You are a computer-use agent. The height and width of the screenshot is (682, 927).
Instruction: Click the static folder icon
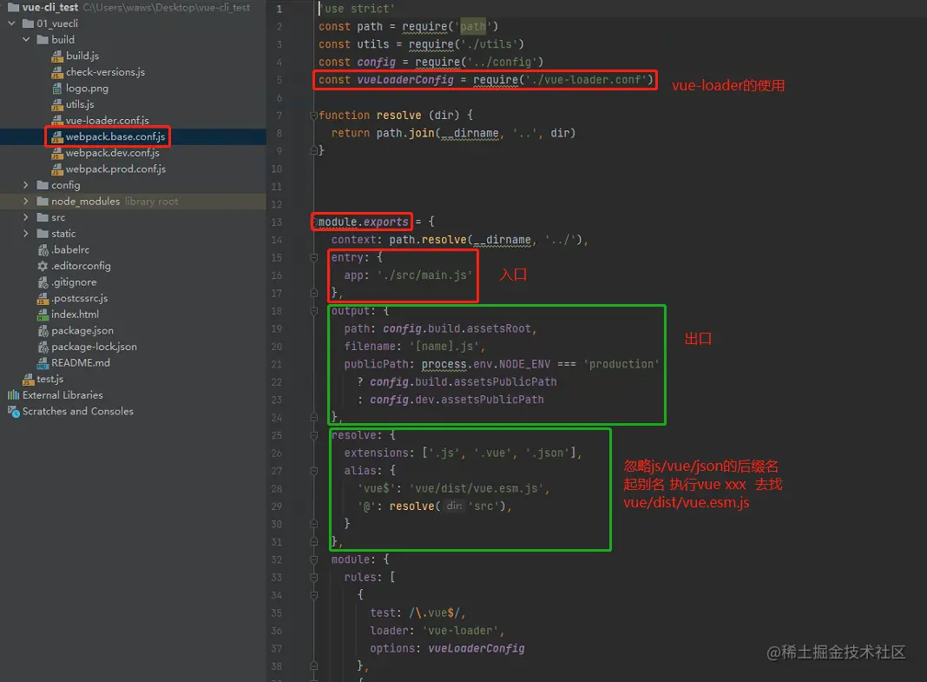[43, 234]
